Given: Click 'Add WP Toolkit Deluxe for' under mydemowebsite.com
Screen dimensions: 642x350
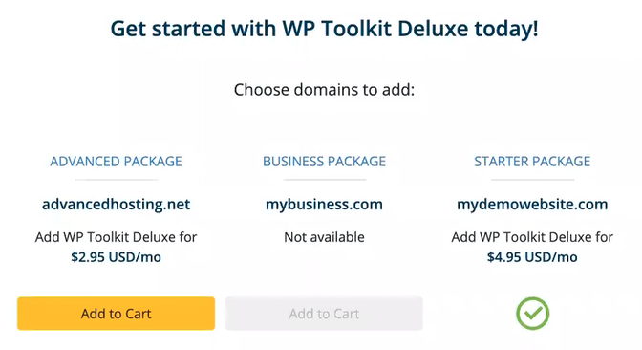Looking at the screenshot, I should click(532, 237).
